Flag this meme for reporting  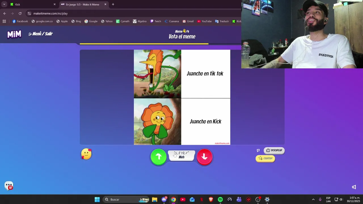[x=258, y=150]
